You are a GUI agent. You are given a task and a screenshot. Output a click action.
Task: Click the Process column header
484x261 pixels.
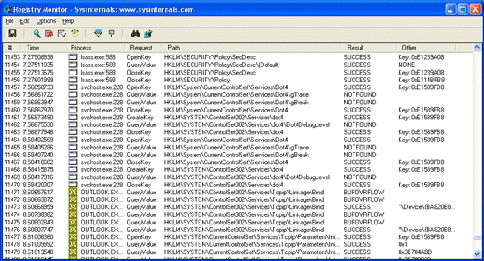(95, 48)
